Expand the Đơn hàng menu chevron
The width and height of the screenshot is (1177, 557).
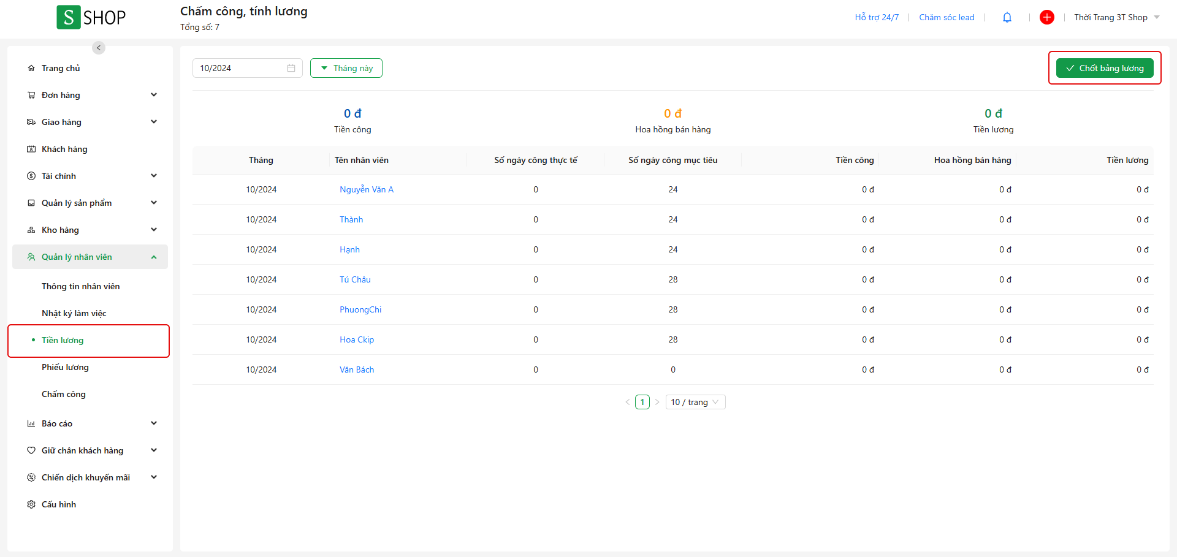(154, 95)
